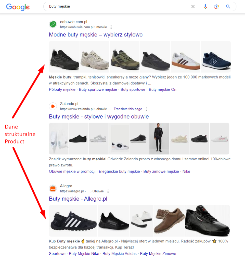Open "Półbuty męskie" sitelink

click(62, 89)
